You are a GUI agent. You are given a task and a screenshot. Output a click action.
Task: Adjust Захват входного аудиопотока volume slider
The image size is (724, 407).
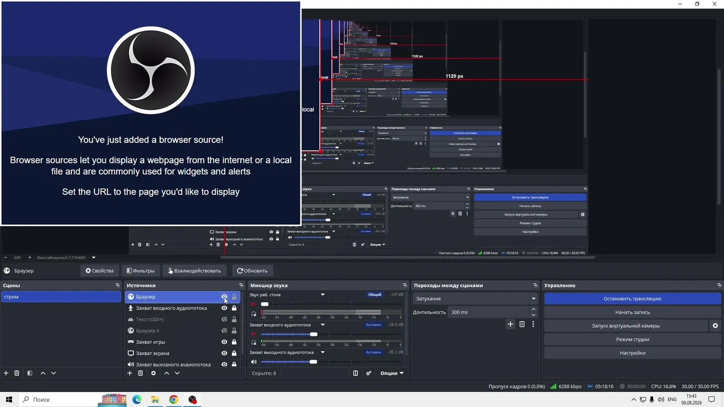coord(314,334)
